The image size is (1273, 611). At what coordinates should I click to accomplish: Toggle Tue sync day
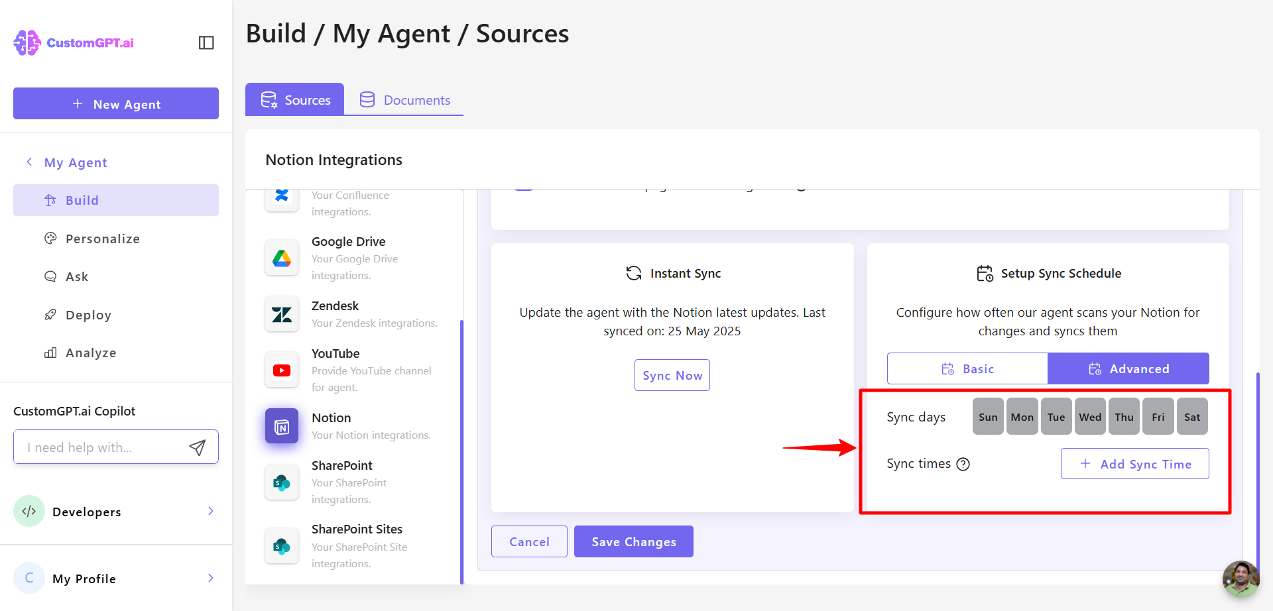(x=1056, y=417)
